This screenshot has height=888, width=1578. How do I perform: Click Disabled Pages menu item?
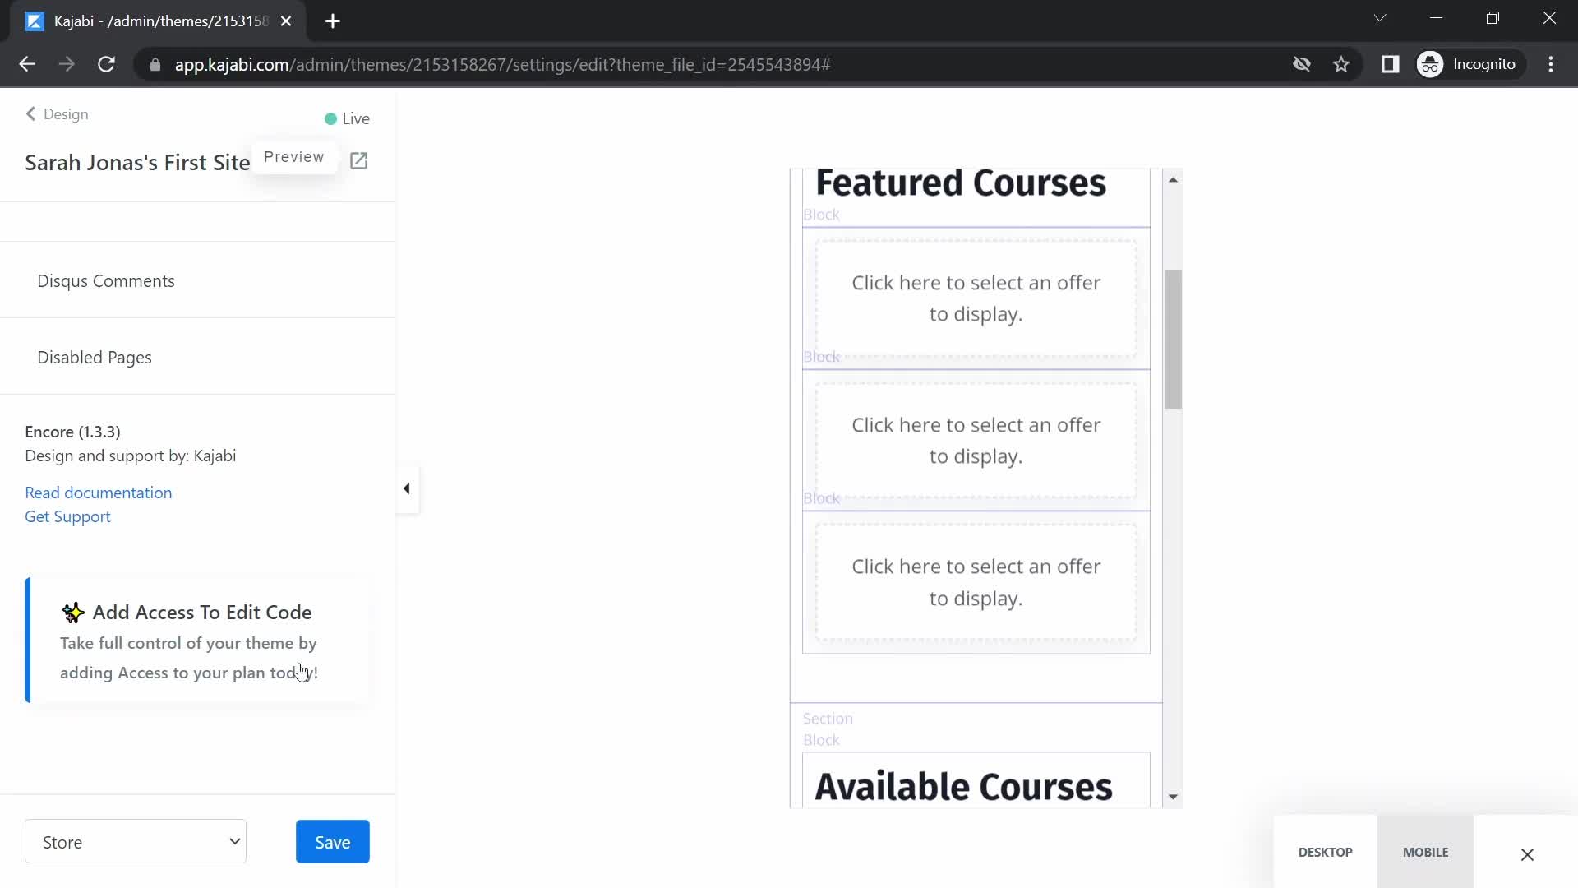click(95, 358)
